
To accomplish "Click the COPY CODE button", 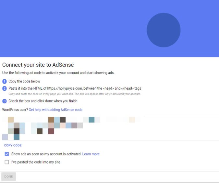I will point(13,145).
